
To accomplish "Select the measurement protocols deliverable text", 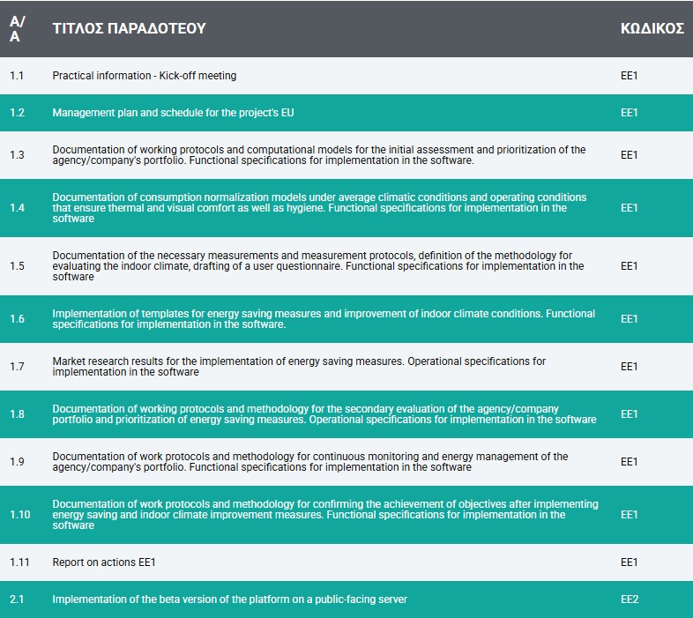I will pos(317,266).
